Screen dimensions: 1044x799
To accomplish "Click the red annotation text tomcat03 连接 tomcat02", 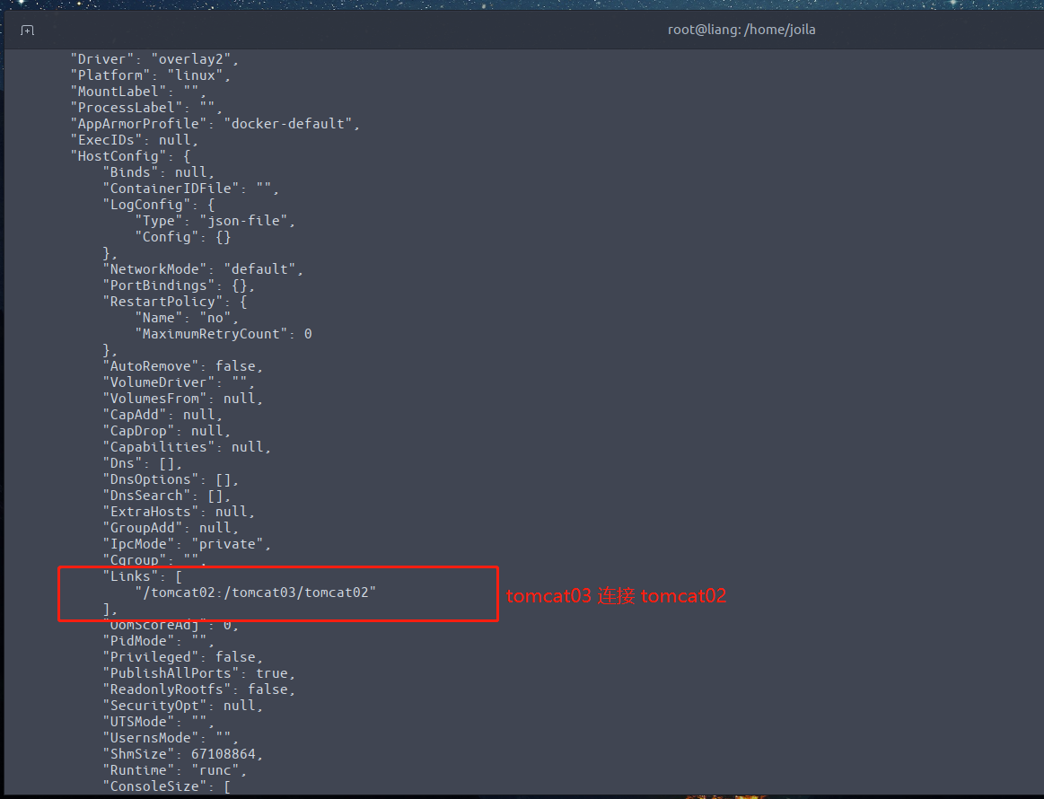I will [x=616, y=596].
